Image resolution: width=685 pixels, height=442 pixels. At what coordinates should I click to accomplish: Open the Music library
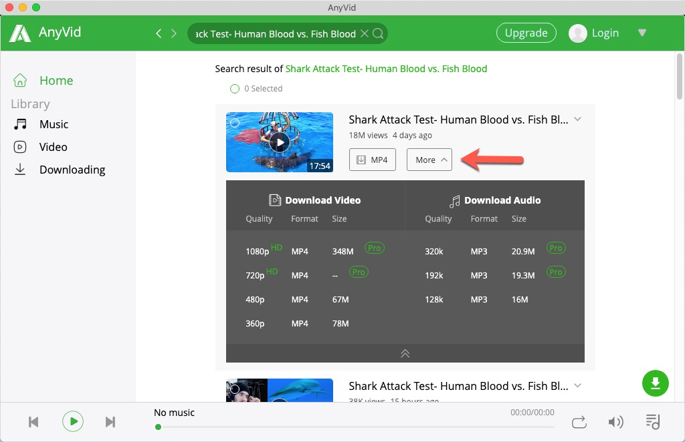click(41, 124)
